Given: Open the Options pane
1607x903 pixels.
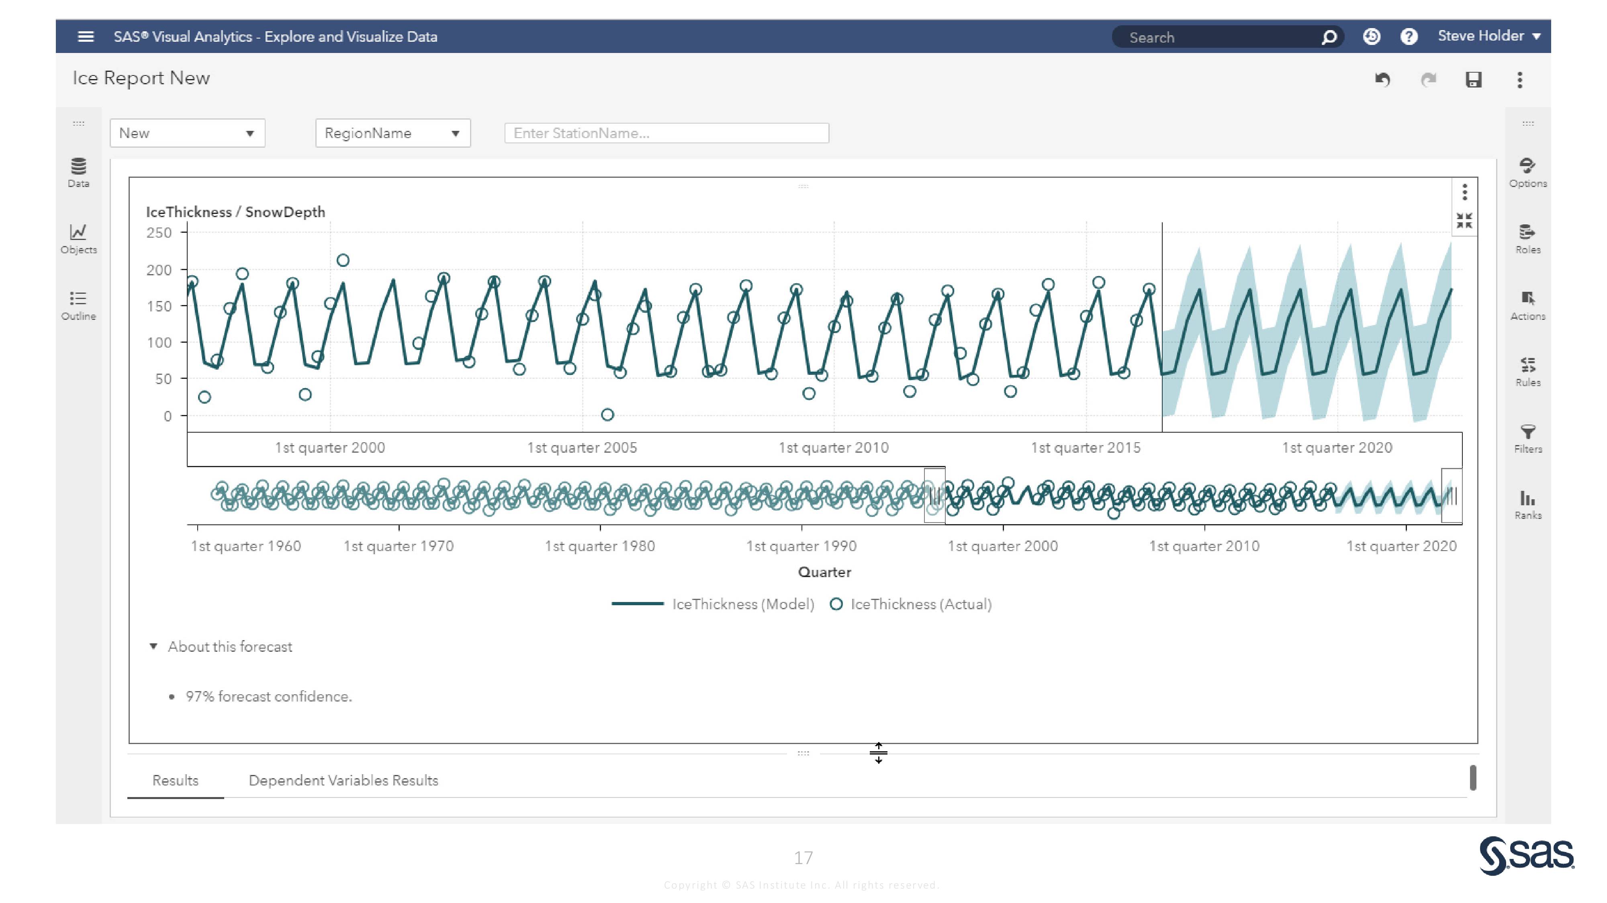Looking at the screenshot, I should click(1528, 173).
